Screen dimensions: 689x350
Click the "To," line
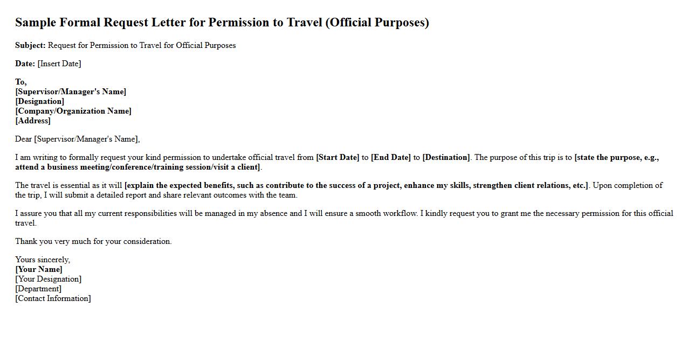click(x=21, y=82)
